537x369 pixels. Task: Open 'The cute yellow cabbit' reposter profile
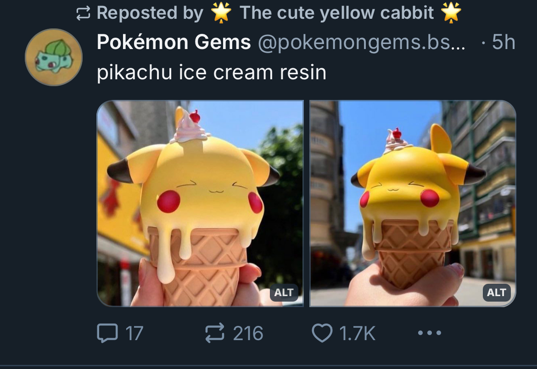tap(336, 13)
